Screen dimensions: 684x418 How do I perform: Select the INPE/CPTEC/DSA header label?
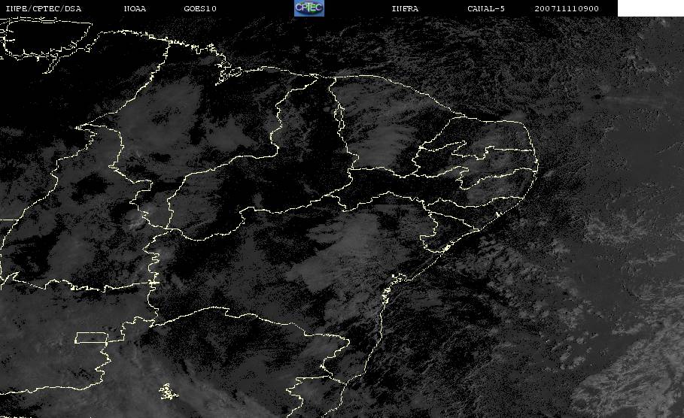[43, 9]
